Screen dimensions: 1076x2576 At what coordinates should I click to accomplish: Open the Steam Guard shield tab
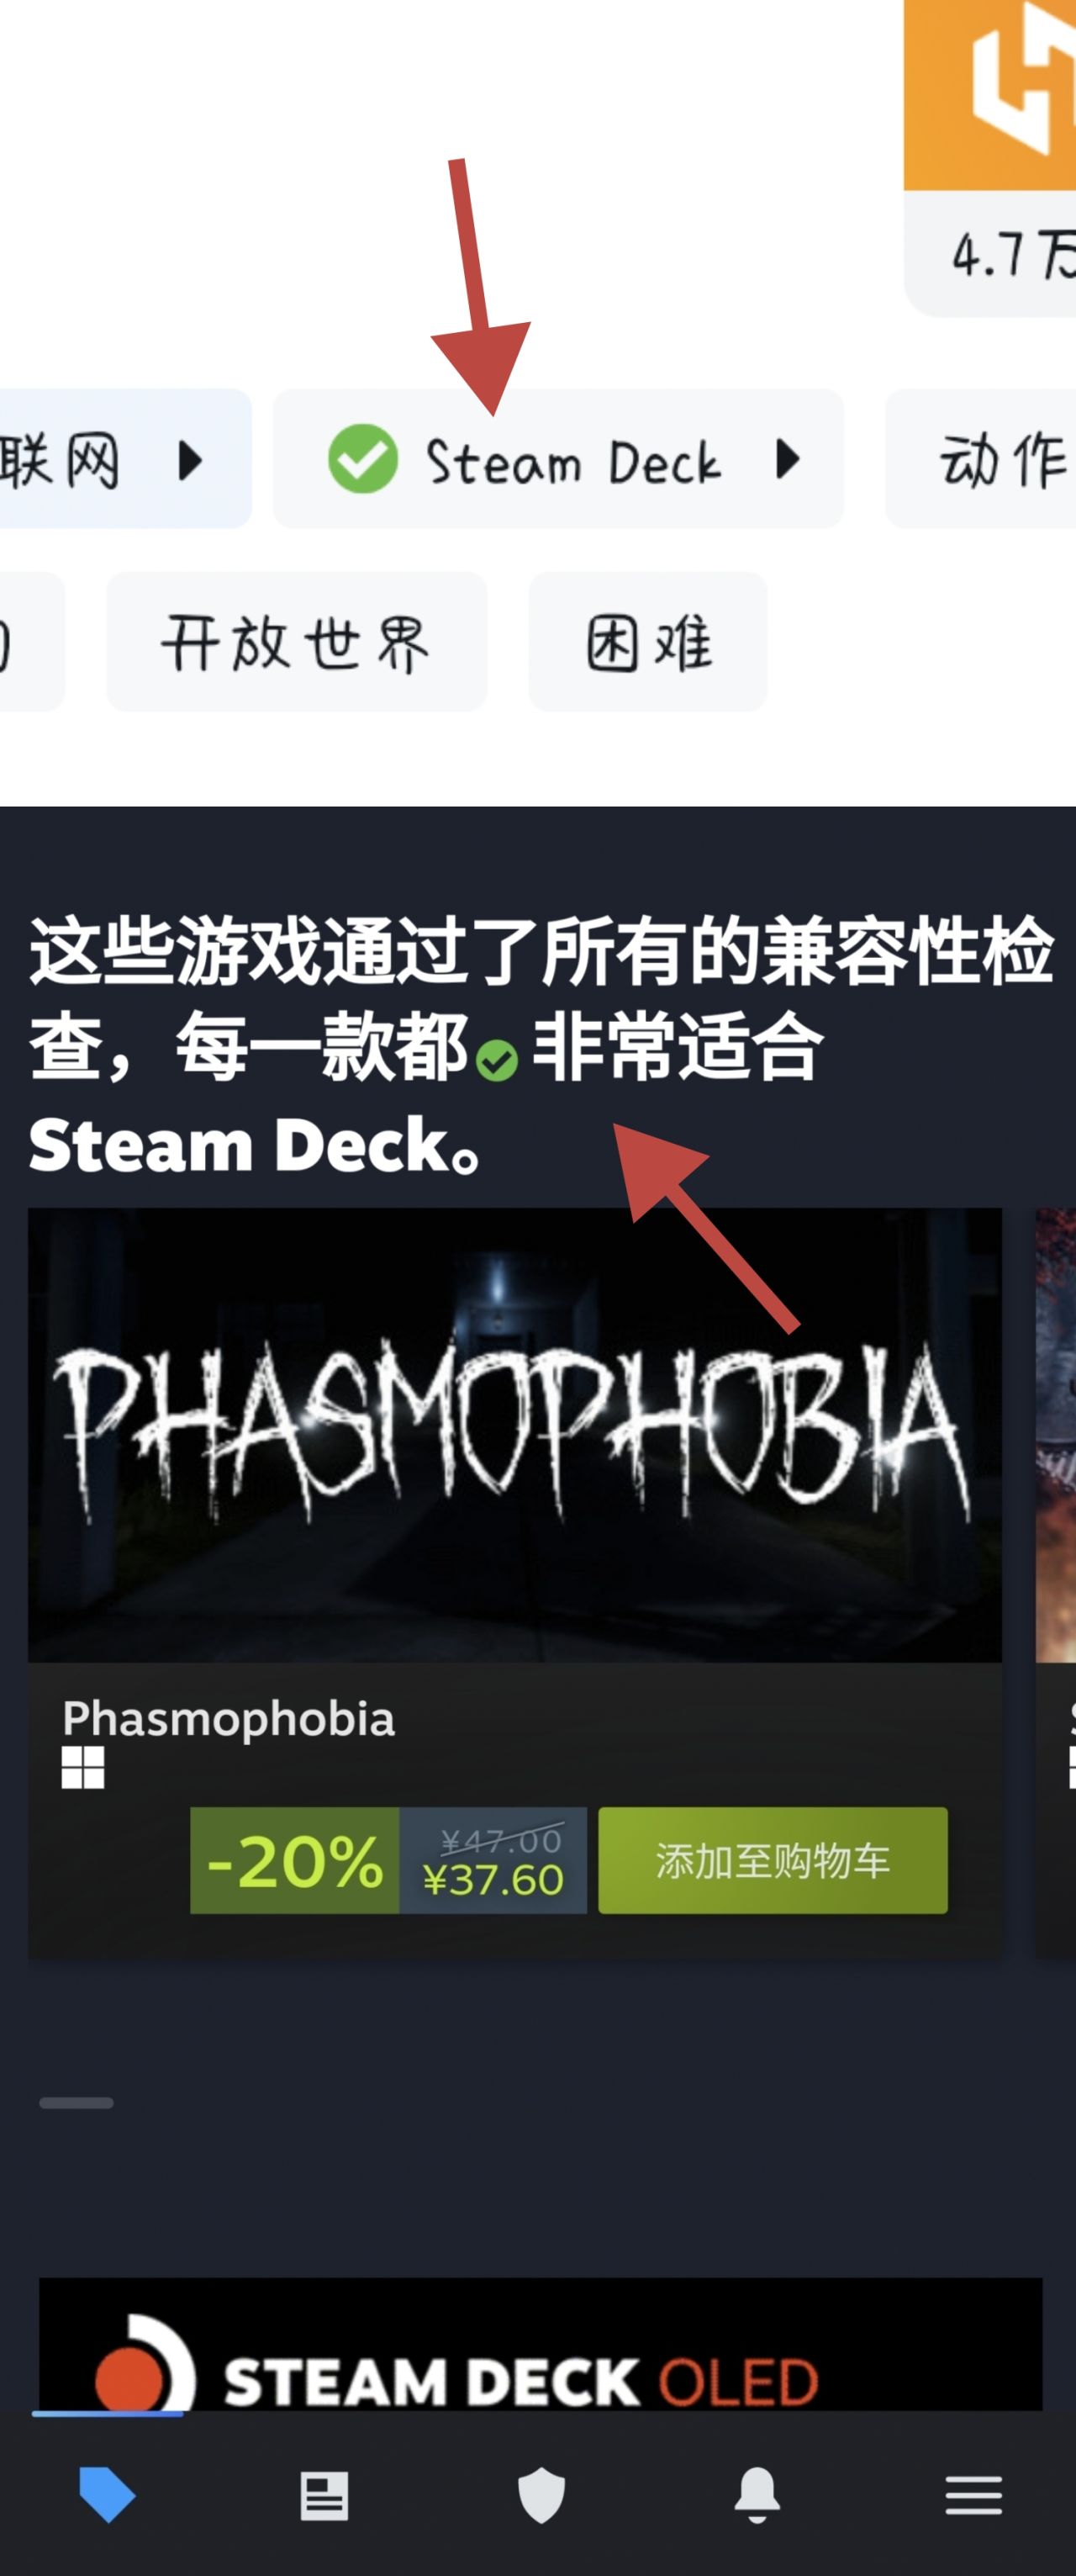pos(541,2495)
